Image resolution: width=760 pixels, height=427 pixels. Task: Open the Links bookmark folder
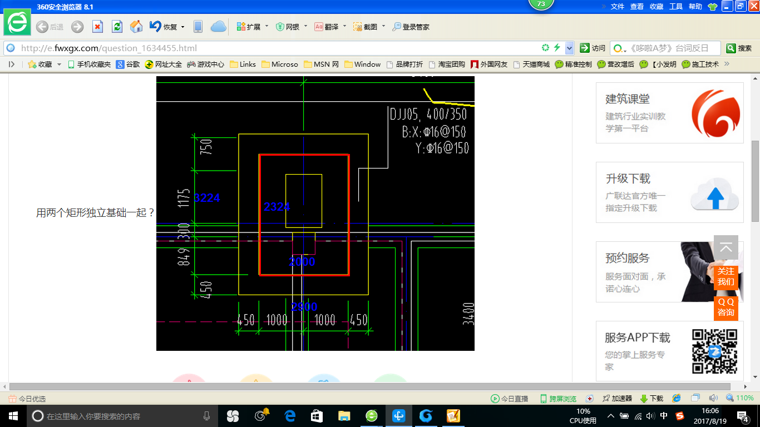click(x=243, y=64)
